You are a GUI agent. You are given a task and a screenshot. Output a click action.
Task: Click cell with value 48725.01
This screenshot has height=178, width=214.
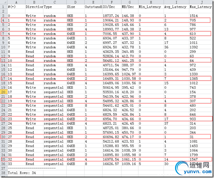pyautogui.click(x=112, y=128)
